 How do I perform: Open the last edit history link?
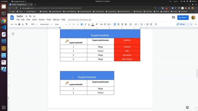coord(80,20)
